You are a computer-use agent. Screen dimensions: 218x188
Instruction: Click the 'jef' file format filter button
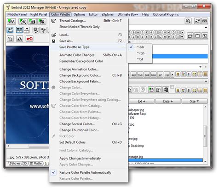[x=160, y=75]
